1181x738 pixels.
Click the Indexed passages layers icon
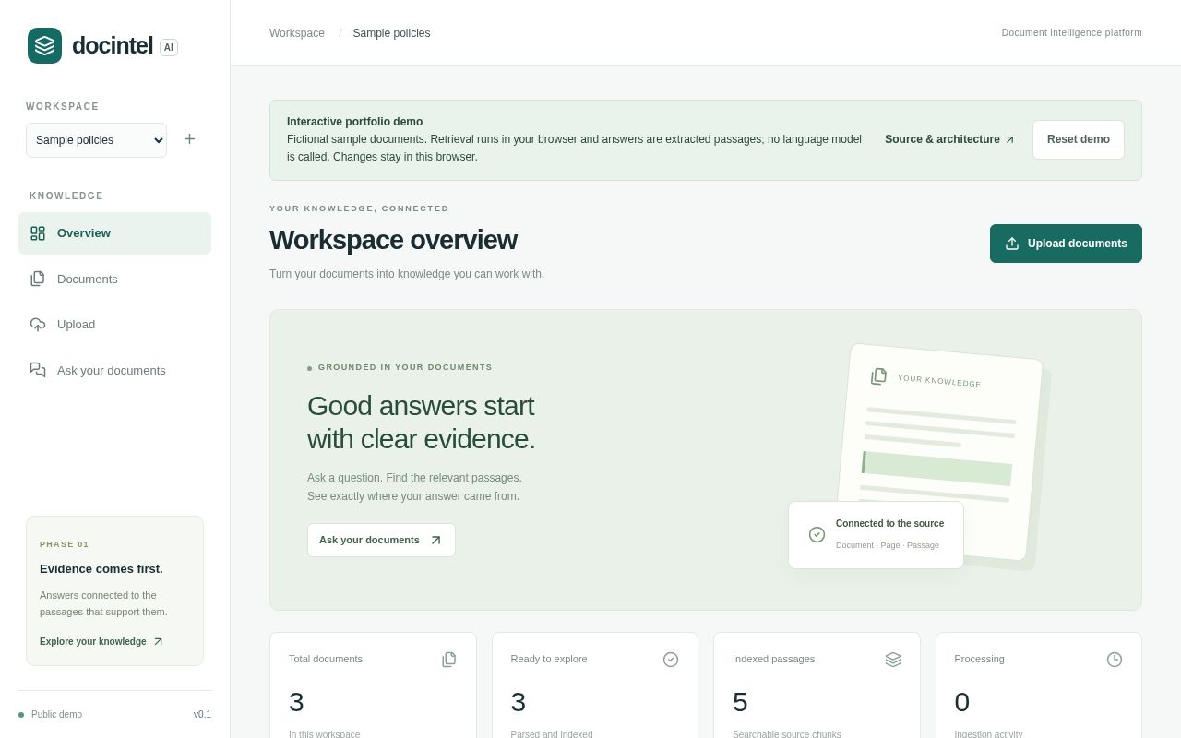tap(893, 660)
